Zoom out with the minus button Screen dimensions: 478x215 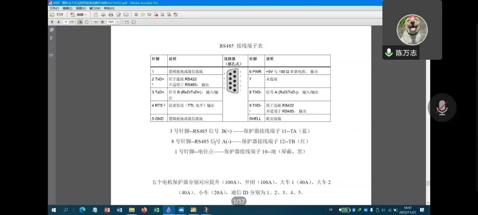click(x=96, y=22)
